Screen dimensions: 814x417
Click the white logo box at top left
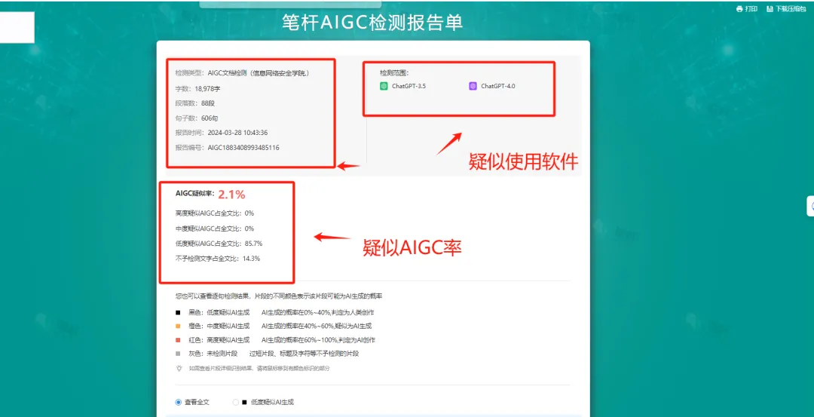tap(17, 28)
